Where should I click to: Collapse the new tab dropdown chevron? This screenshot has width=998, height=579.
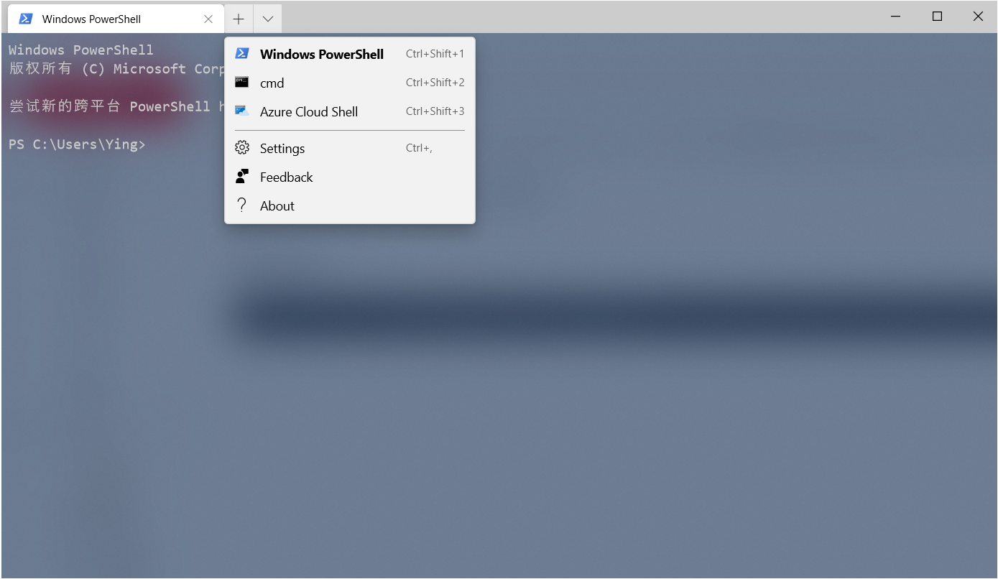pyautogui.click(x=267, y=19)
